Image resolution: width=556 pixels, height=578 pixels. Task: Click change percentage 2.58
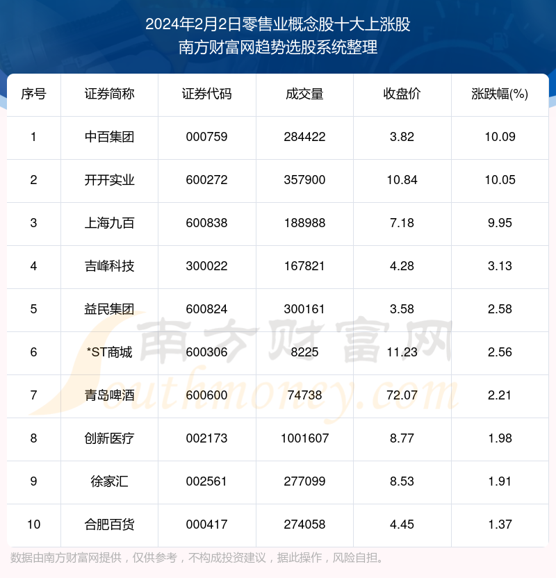pos(500,309)
